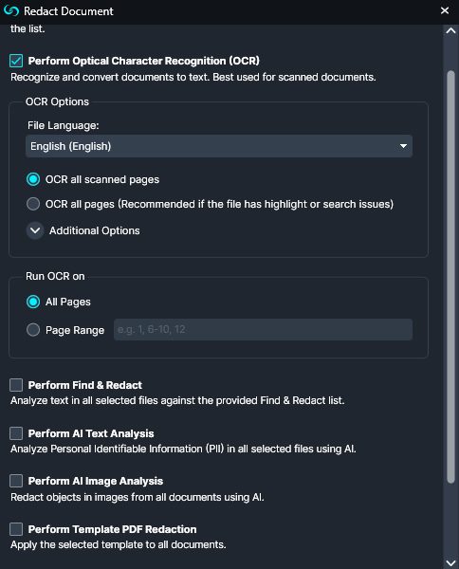The image size is (459, 569).
Task: Select OCR all scanned pages option
Action: [x=33, y=179]
